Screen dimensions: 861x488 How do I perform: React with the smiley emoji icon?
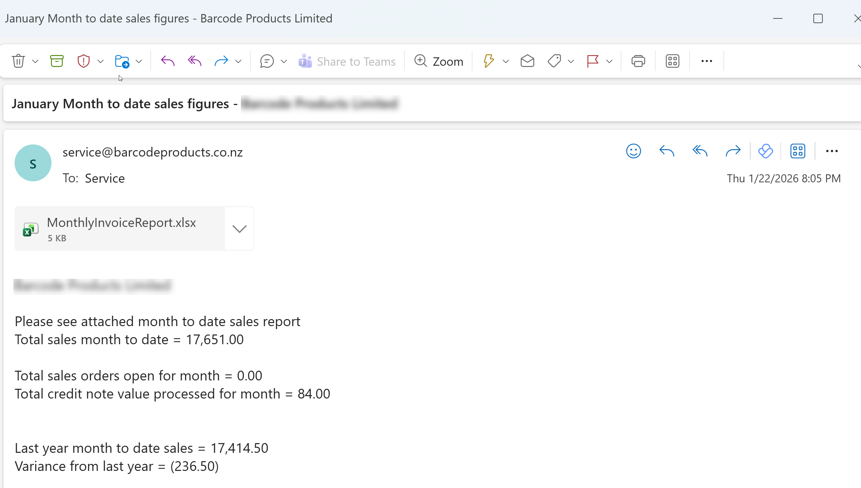(633, 151)
